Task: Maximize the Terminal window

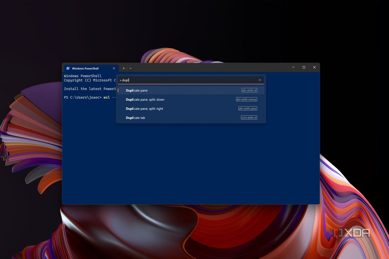Action: 304,67
